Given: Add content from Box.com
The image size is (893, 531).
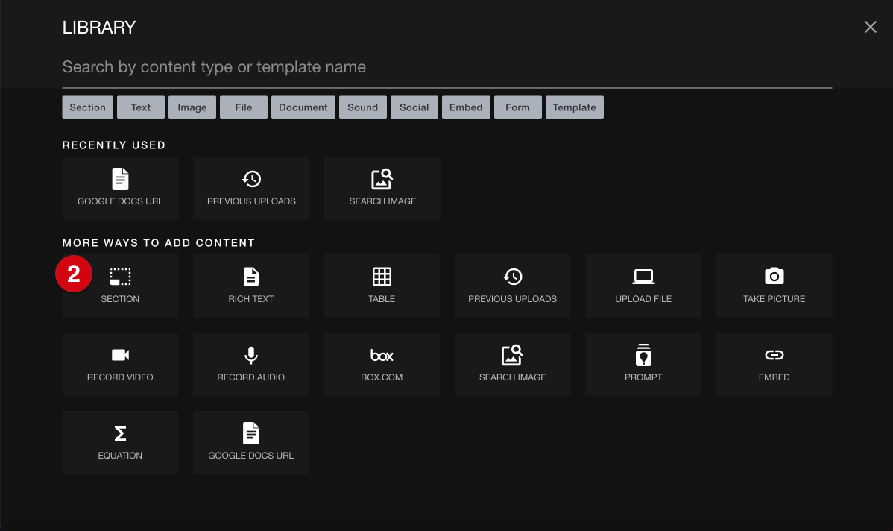Looking at the screenshot, I should point(382,365).
